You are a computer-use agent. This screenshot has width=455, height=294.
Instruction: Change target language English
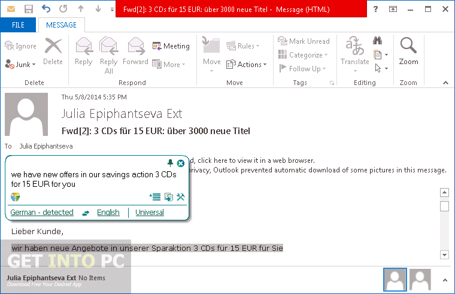click(108, 212)
